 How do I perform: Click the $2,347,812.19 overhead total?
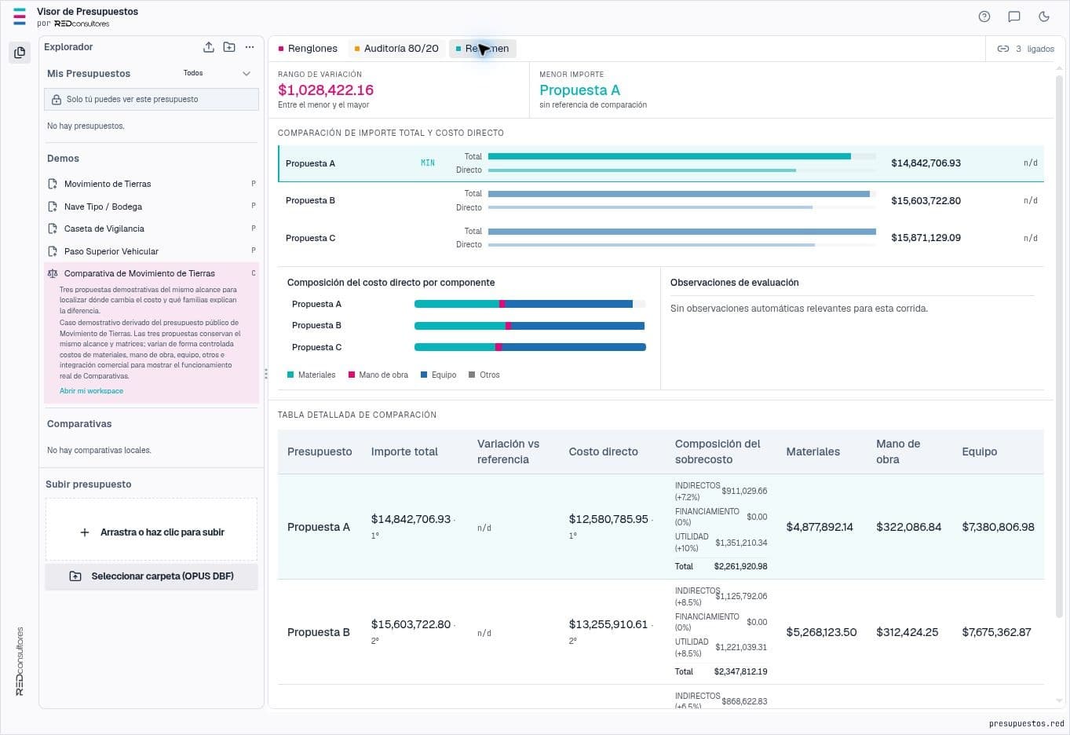[741, 671]
